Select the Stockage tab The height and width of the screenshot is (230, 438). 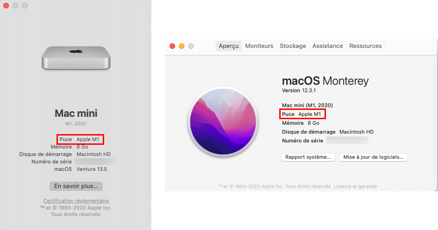(x=293, y=46)
